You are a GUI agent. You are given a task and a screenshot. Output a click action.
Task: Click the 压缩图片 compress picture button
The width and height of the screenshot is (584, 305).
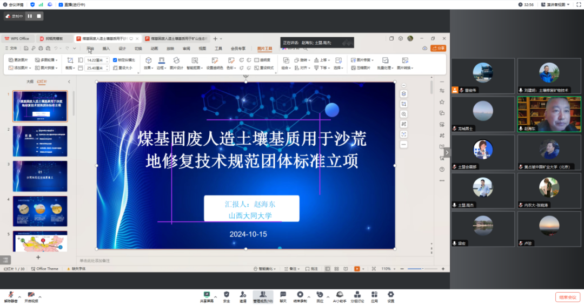[x=361, y=68]
